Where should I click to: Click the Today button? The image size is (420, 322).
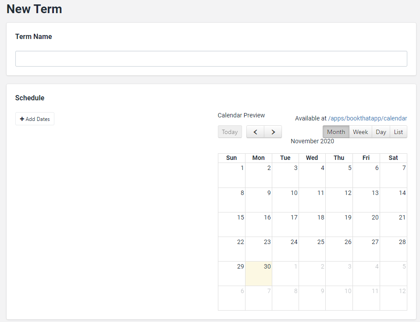pyautogui.click(x=230, y=132)
